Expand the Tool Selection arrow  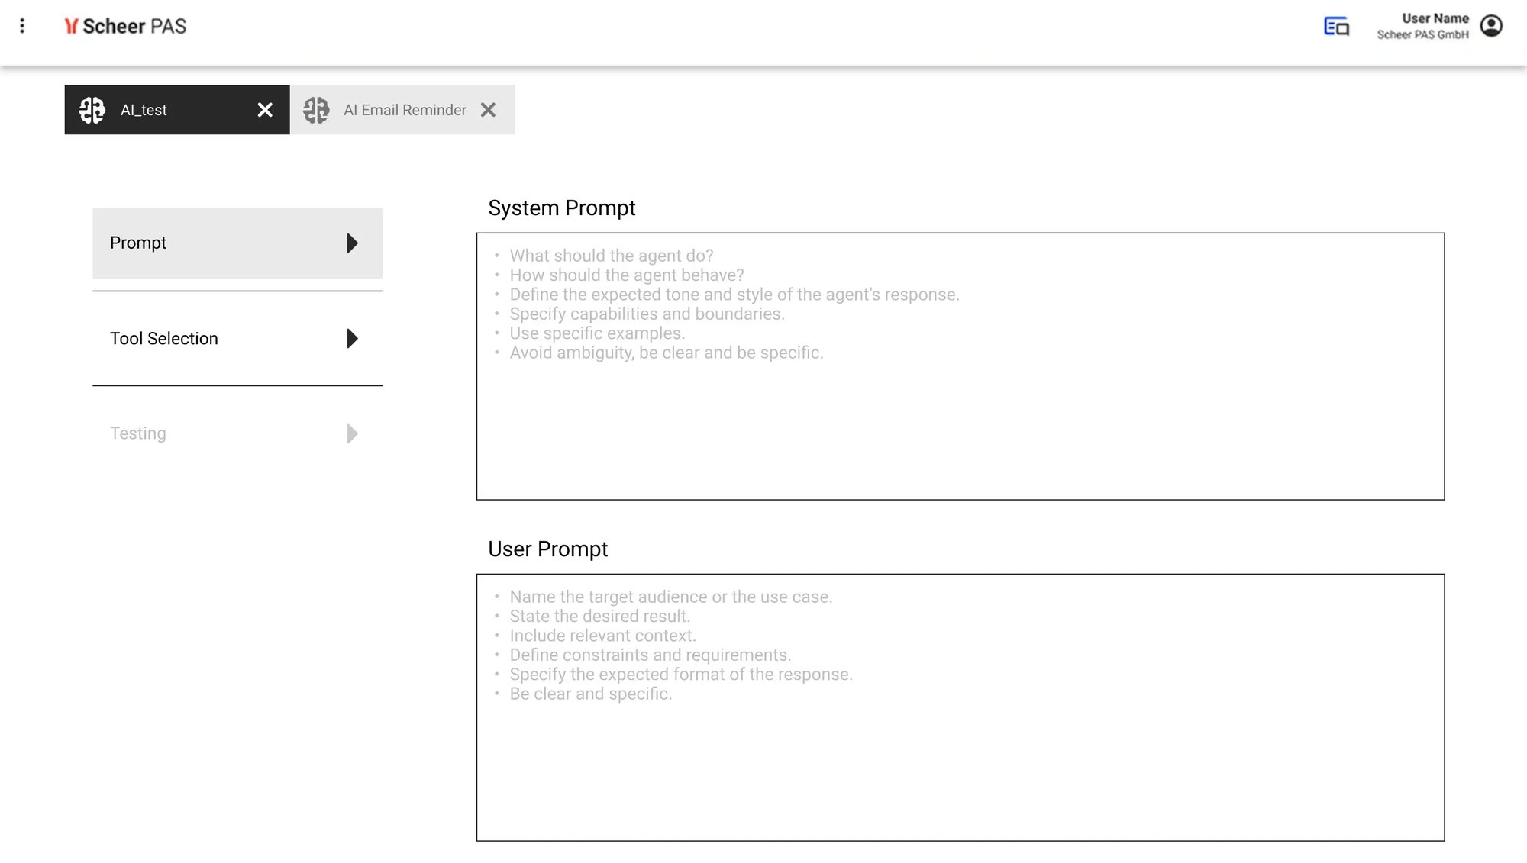click(x=352, y=338)
